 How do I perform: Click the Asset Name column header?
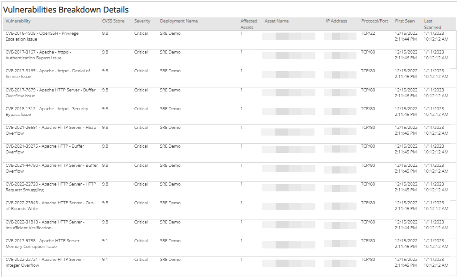click(x=277, y=21)
